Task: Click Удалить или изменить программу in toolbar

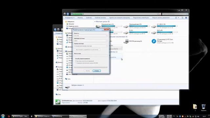Action: (119, 18)
